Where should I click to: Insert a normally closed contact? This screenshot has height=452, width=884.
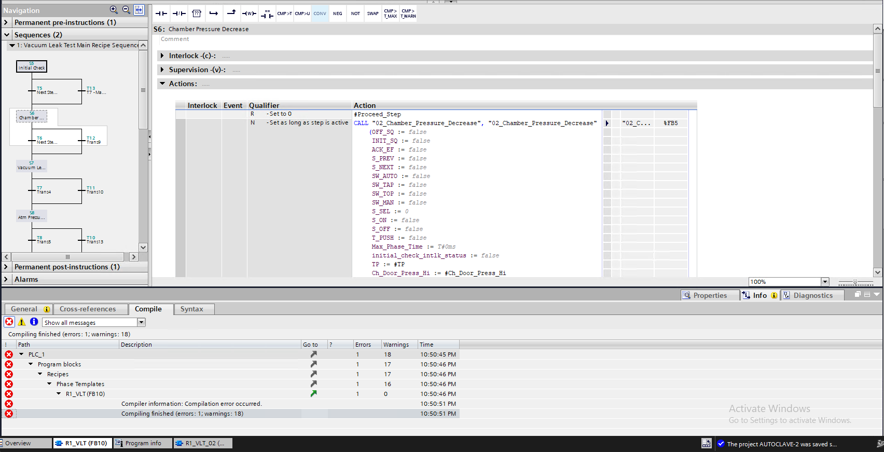click(x=179, y=13)
